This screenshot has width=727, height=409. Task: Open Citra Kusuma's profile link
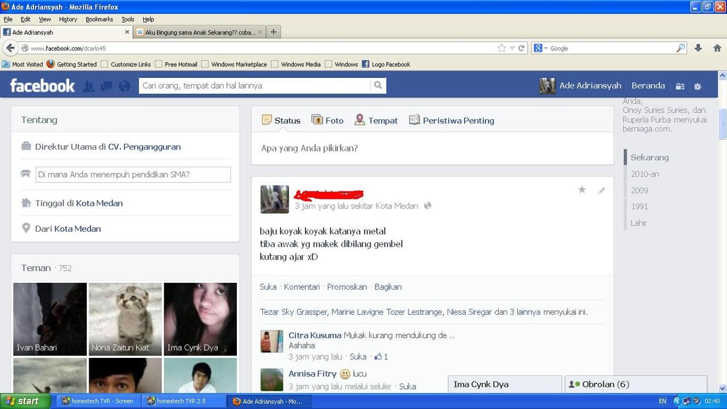coord(315,335)
